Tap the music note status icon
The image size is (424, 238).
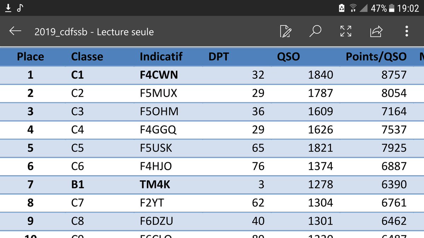(20, 8)
